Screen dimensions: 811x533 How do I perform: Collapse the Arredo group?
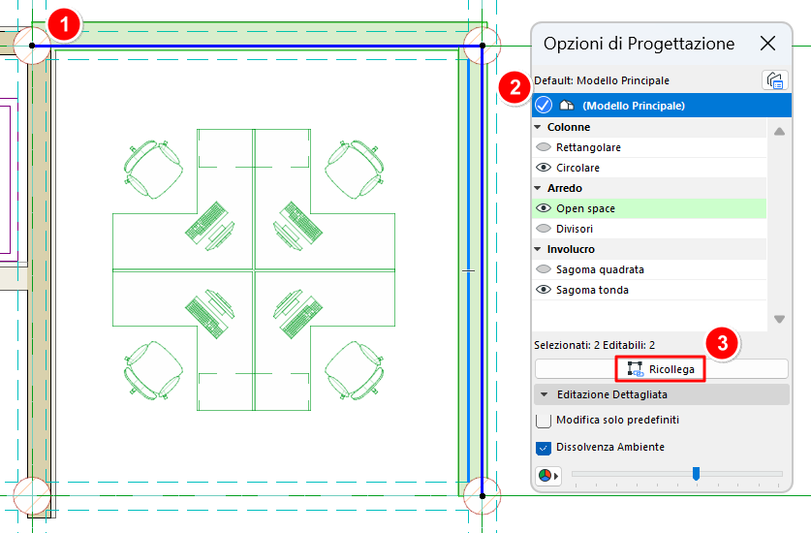point(538,188)
